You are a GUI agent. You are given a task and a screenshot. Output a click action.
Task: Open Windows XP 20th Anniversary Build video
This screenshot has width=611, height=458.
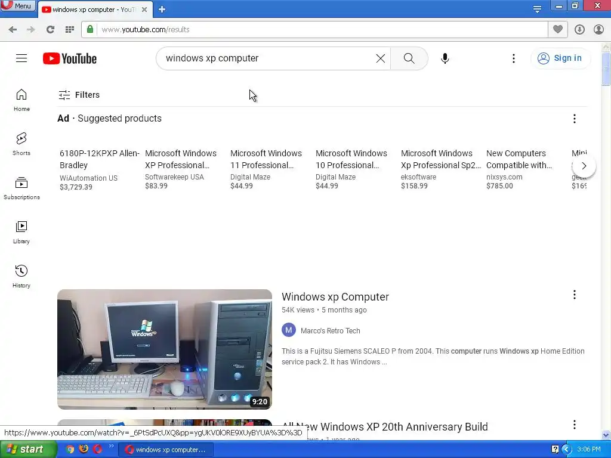tap(385, 427)
